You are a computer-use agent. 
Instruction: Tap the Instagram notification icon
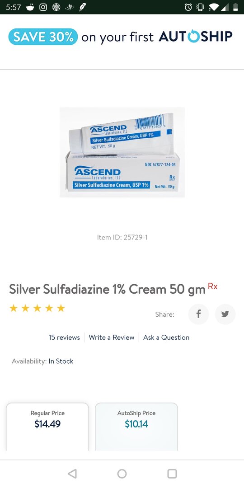tap(43, 7)
